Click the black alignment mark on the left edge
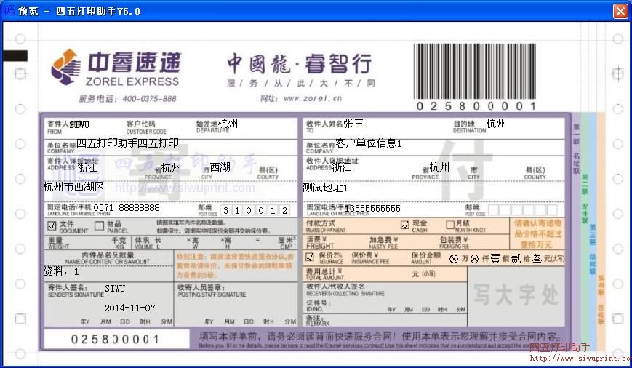Screen dimensions: 632x368 click(x=15, y=56)
